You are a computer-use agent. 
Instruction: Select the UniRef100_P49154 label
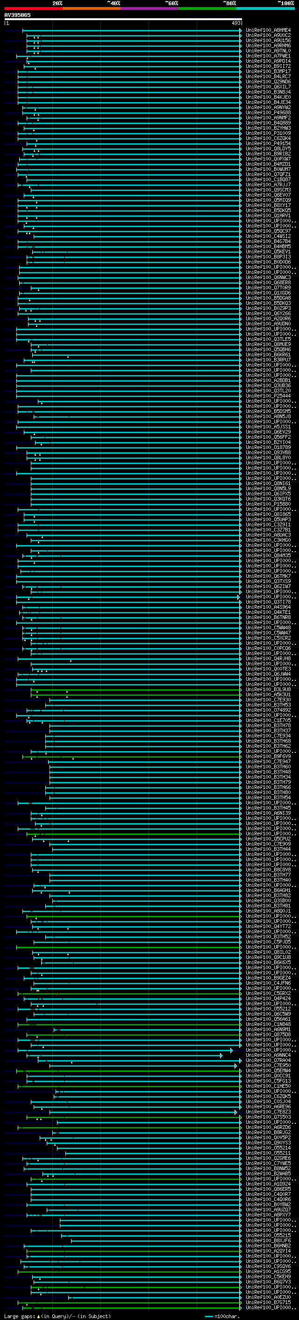tap(268, 143)
